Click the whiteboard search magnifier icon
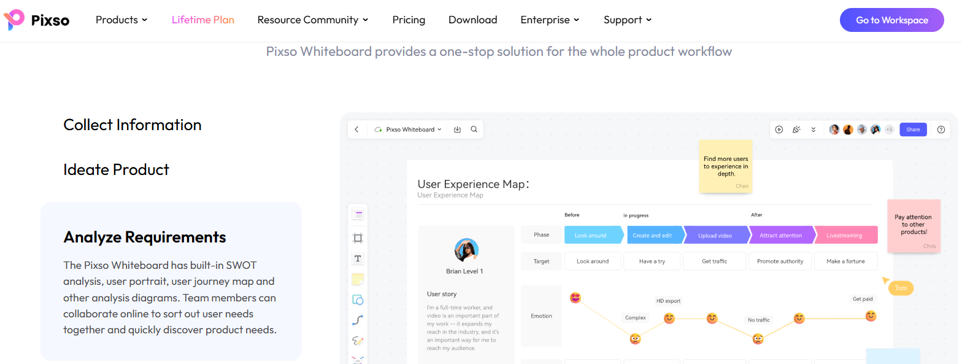Screen dimensions: 962x364 point(474,130)
